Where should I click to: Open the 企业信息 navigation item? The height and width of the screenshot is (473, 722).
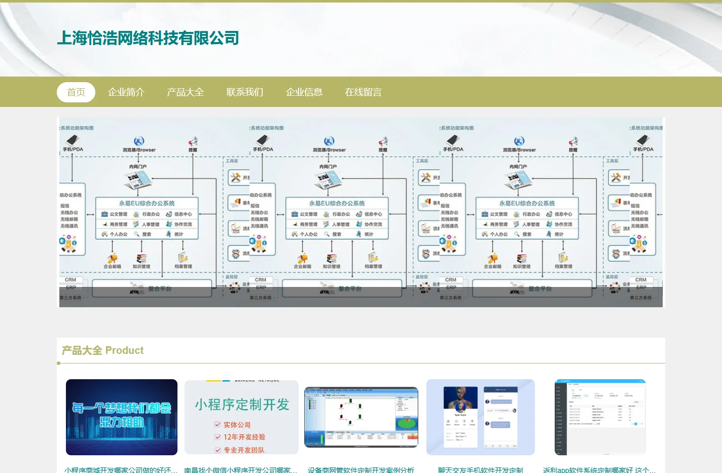tap(304, 92)
